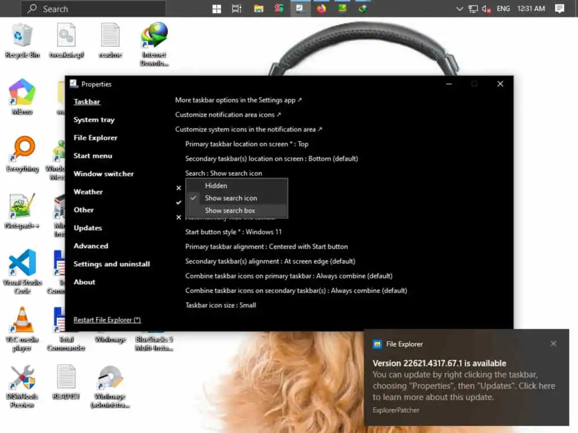Open the notification center icon

(x=559, y=9)
